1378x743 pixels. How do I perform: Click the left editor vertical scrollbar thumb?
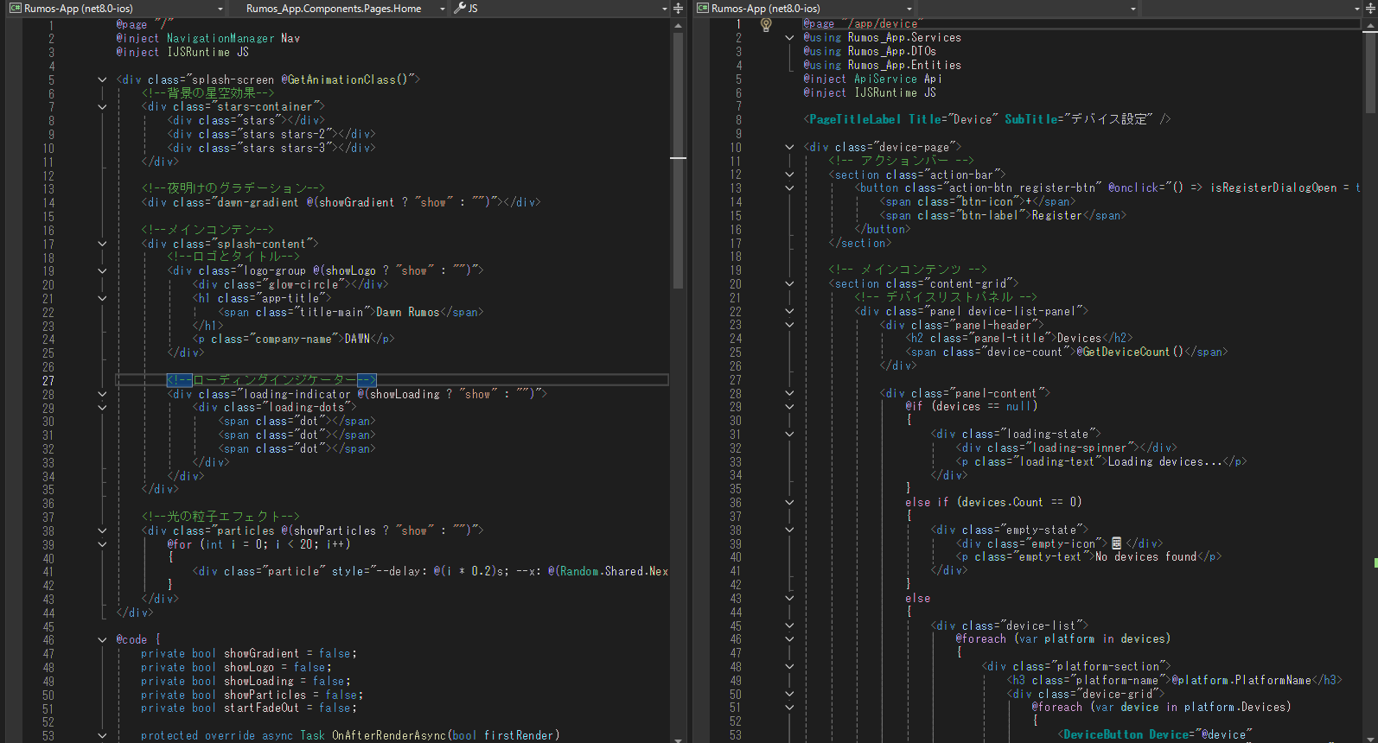pyautogui.click(x=679, y=158)
